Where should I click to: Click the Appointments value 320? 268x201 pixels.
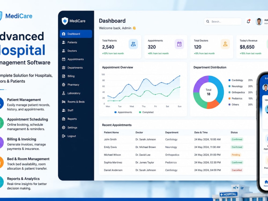click(x=152, y=47)
